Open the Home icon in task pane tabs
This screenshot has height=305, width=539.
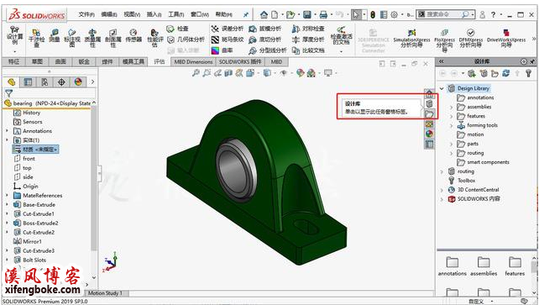tap(429, 93)
